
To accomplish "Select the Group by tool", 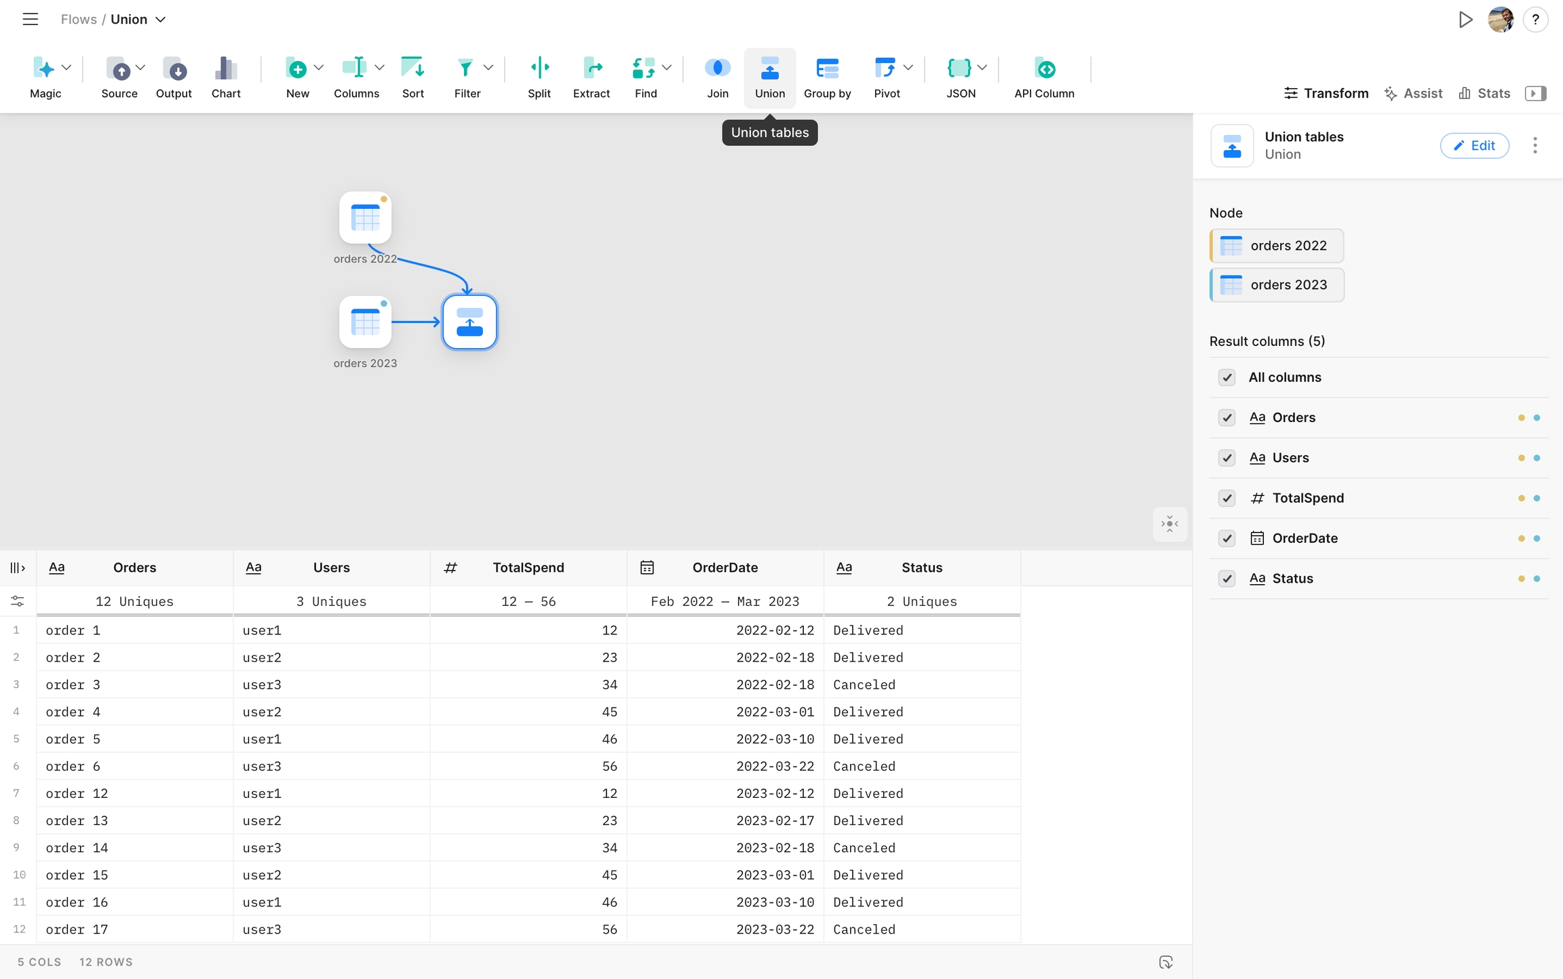I will click(827, 69).
